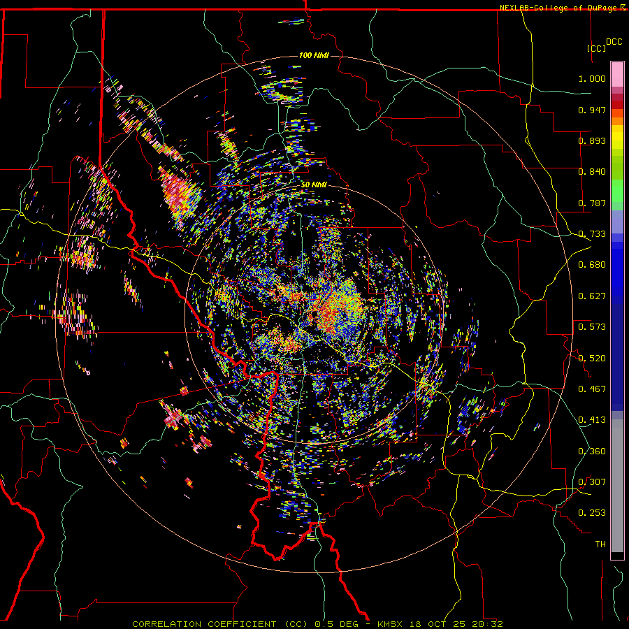Click the 100 NMI range ring label
629x629 pixels.
tap(314, 55)
